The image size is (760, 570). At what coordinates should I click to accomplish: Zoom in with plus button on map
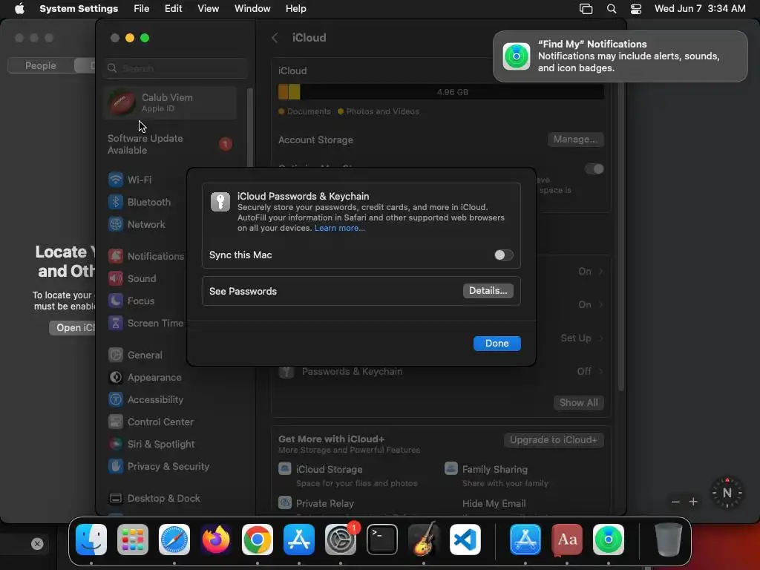[693, 502]
